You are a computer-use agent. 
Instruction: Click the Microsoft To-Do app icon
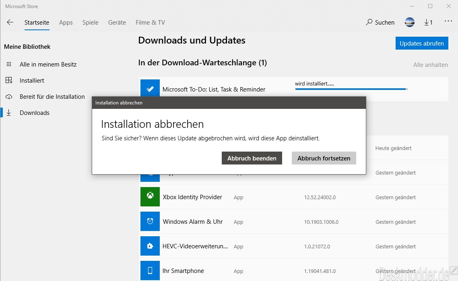pyautogui.click(x=150, y=88)
